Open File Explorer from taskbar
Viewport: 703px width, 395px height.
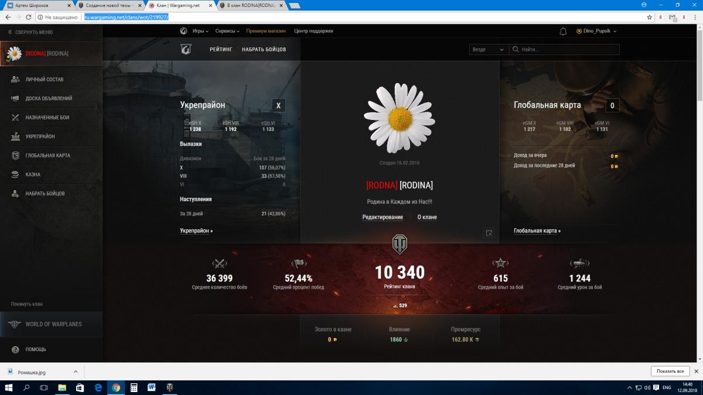[62, 387]
